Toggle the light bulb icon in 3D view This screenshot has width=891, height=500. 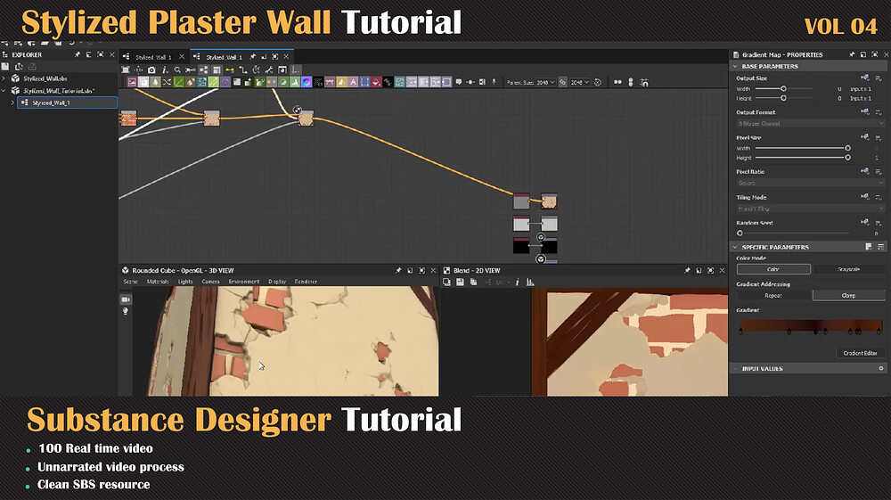[126, 311]
